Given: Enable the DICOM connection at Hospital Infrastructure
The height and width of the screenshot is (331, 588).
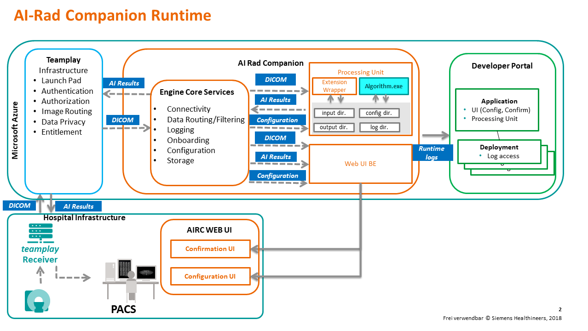Looking at the screenshot, I should (x=19, y=205).
